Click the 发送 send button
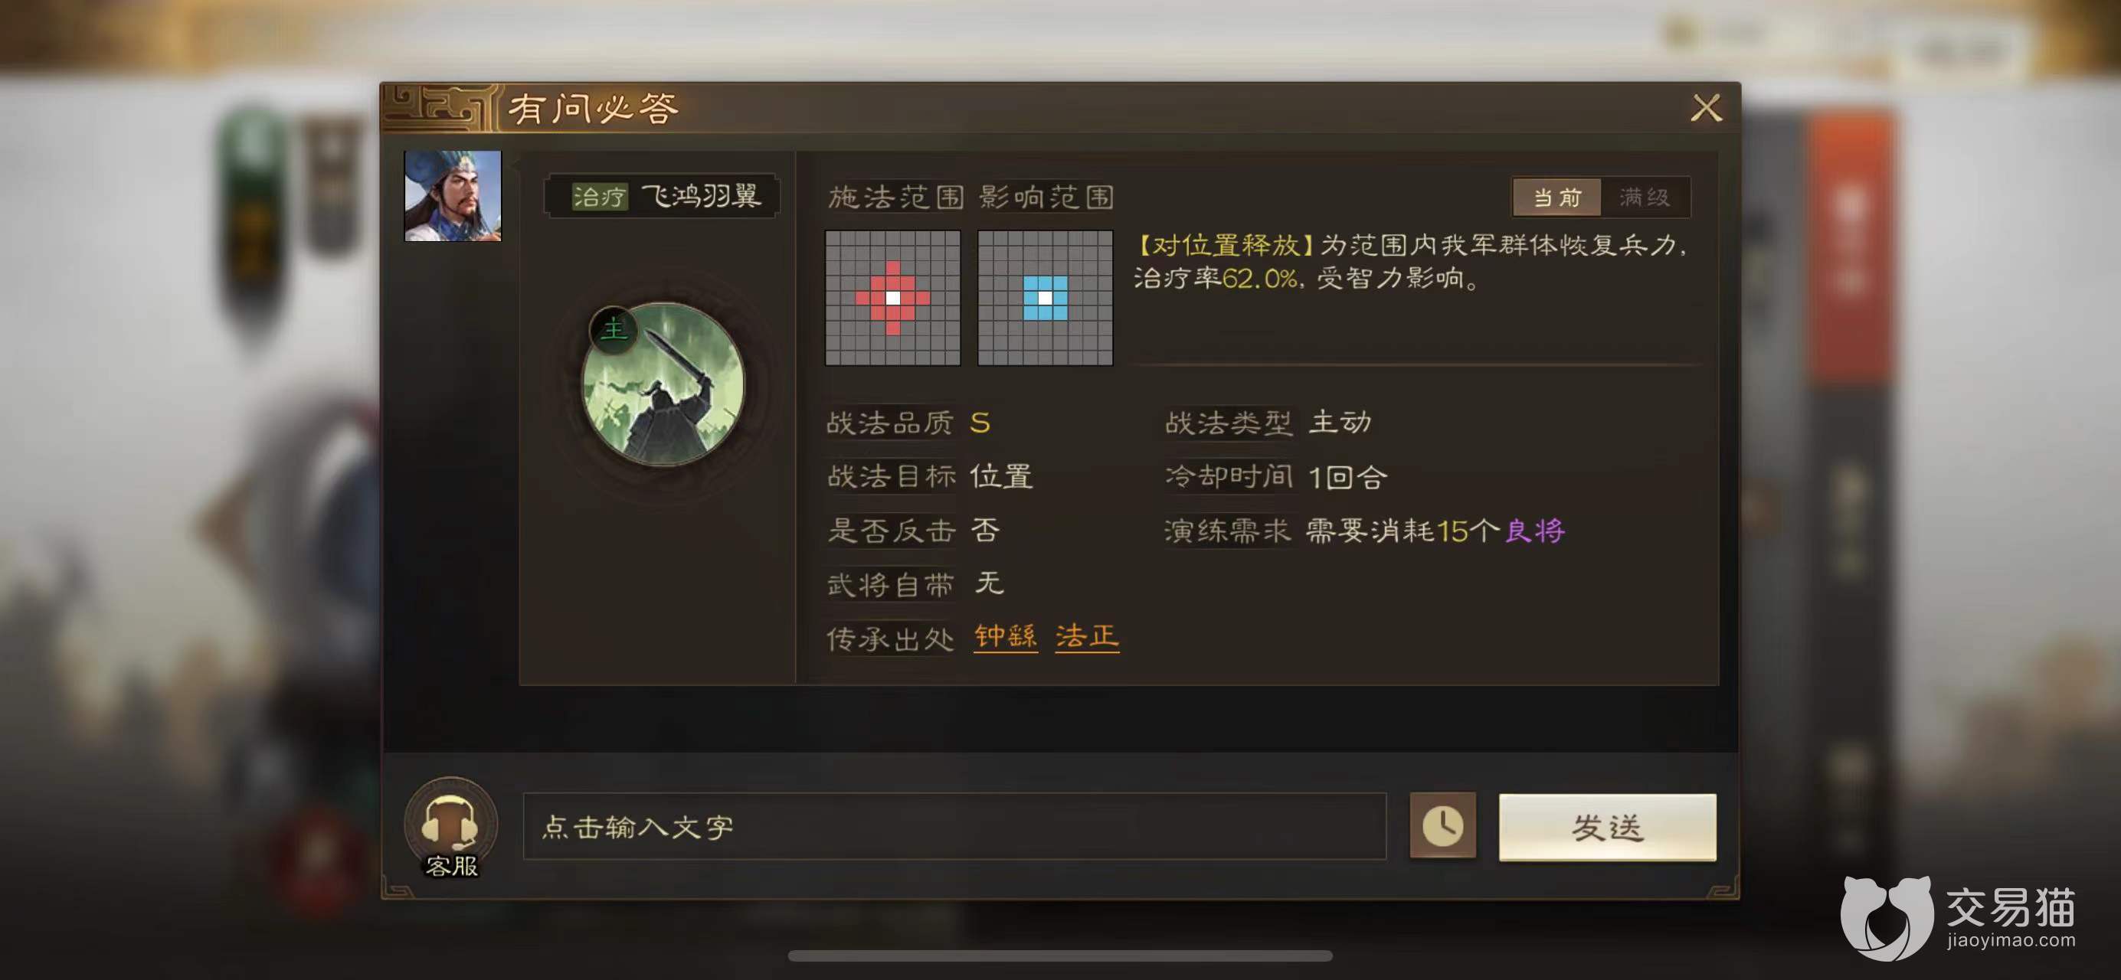The width and height of the screenshot is (2121, 980). coord(1607,827)
